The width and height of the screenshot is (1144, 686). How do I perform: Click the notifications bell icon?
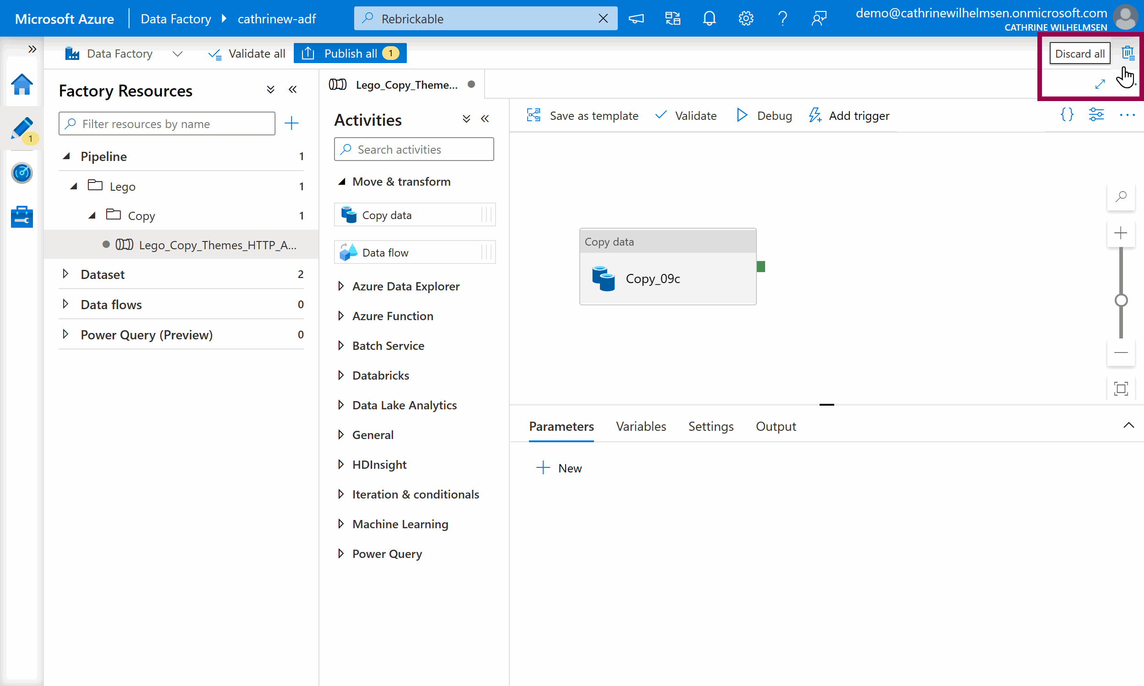click(709, 18)
